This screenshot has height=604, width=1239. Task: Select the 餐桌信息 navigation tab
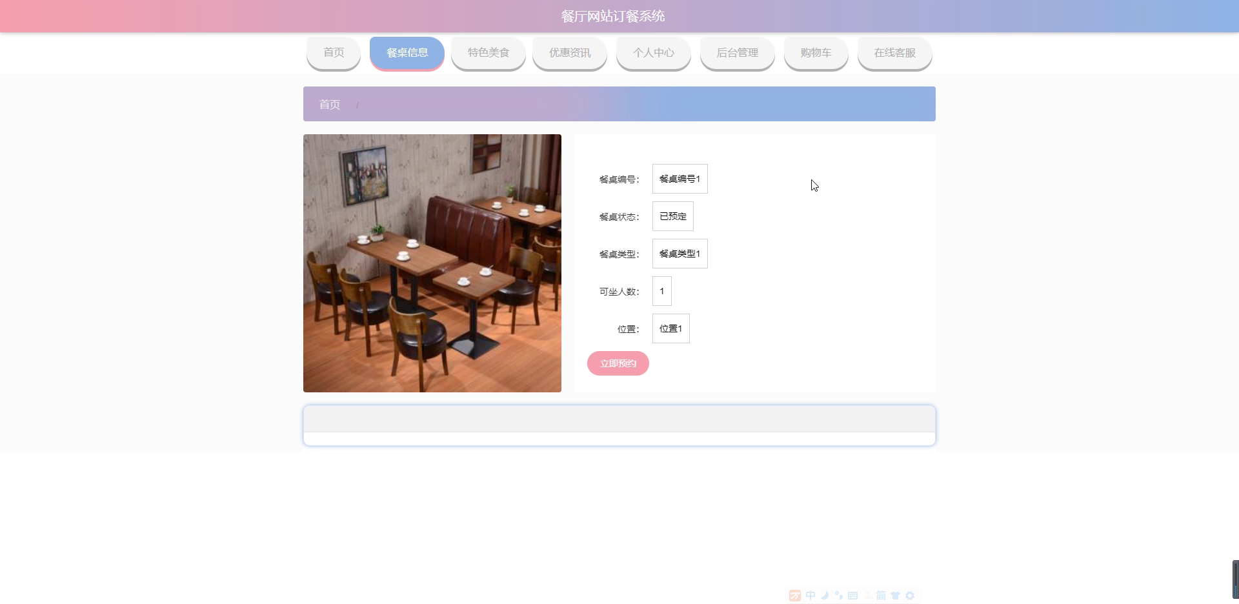(407, 53)
